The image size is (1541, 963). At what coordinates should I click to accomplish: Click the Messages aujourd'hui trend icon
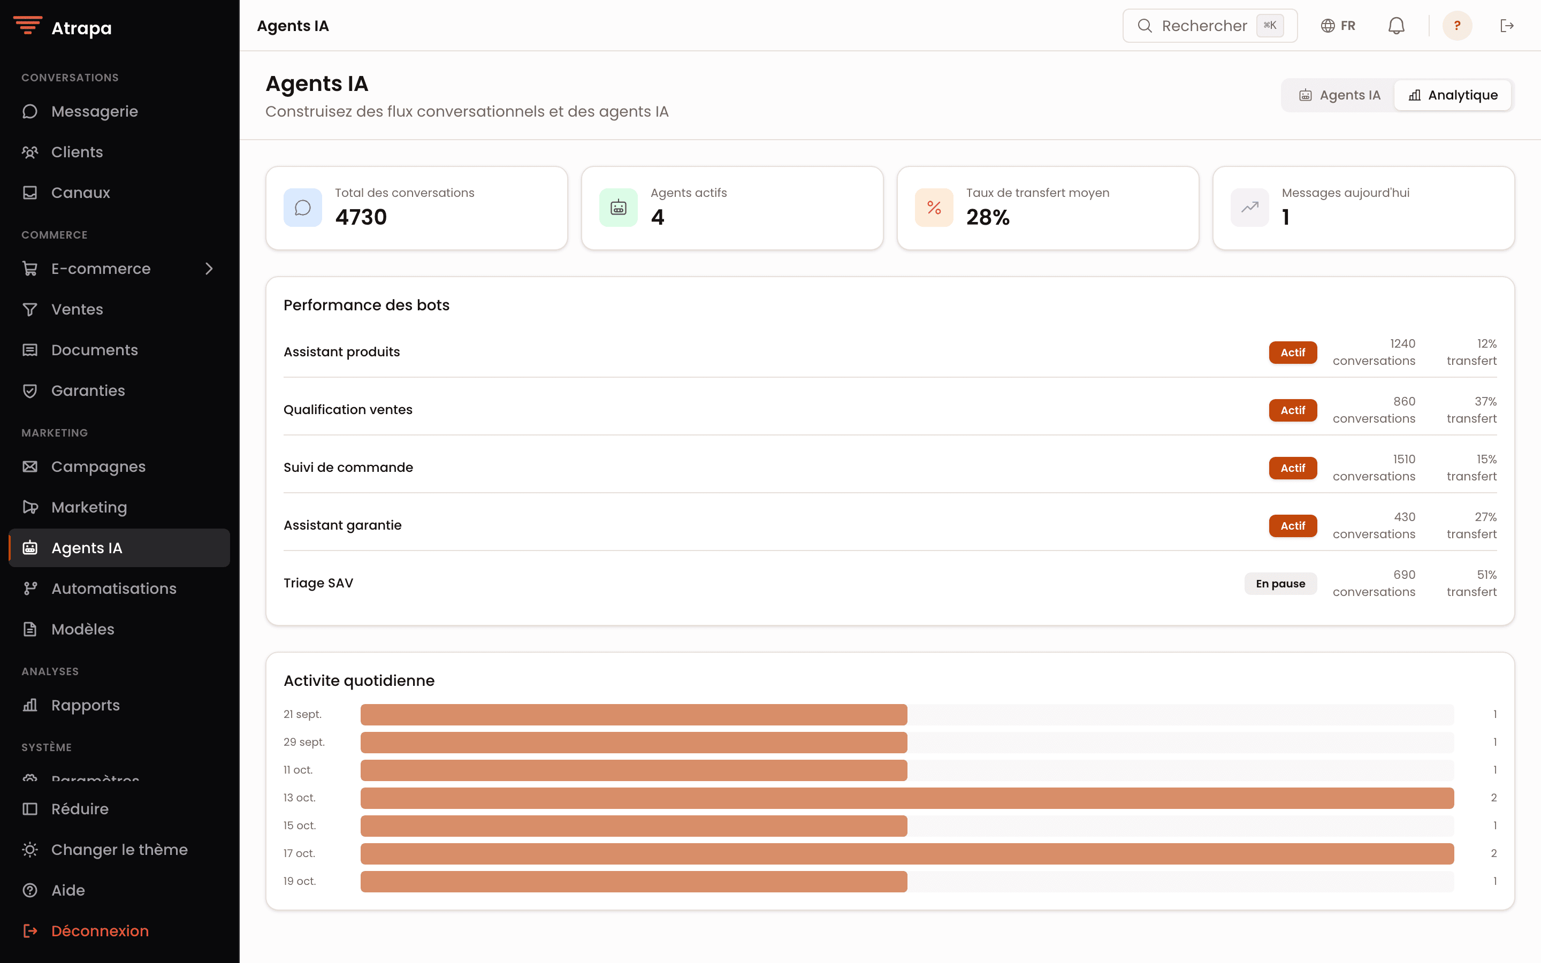(x=1249, y=208)
